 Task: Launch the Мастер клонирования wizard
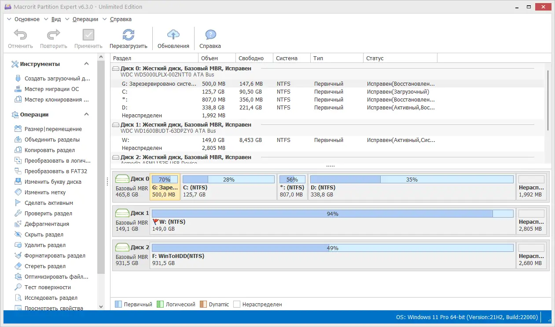coord(50,99)
